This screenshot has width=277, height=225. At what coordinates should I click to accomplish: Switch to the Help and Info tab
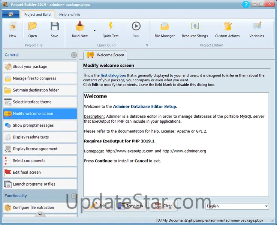click(x=70, y=15)
